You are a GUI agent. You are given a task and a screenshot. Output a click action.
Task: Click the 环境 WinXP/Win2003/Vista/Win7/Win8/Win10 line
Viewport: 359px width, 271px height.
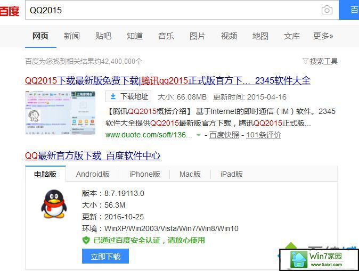(160, 228)
